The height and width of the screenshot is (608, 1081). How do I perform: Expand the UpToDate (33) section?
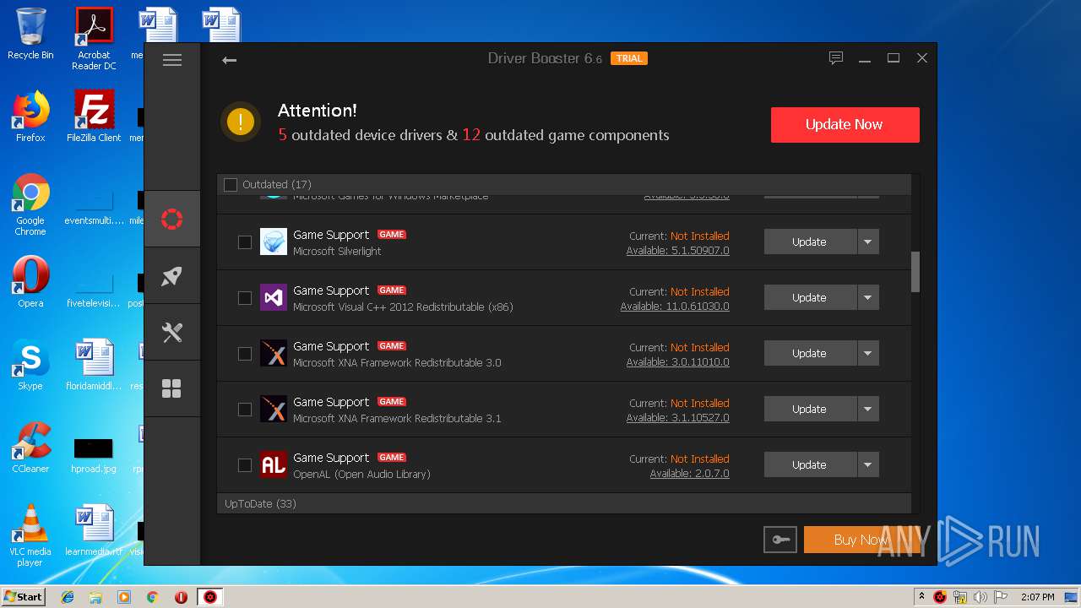564,503
